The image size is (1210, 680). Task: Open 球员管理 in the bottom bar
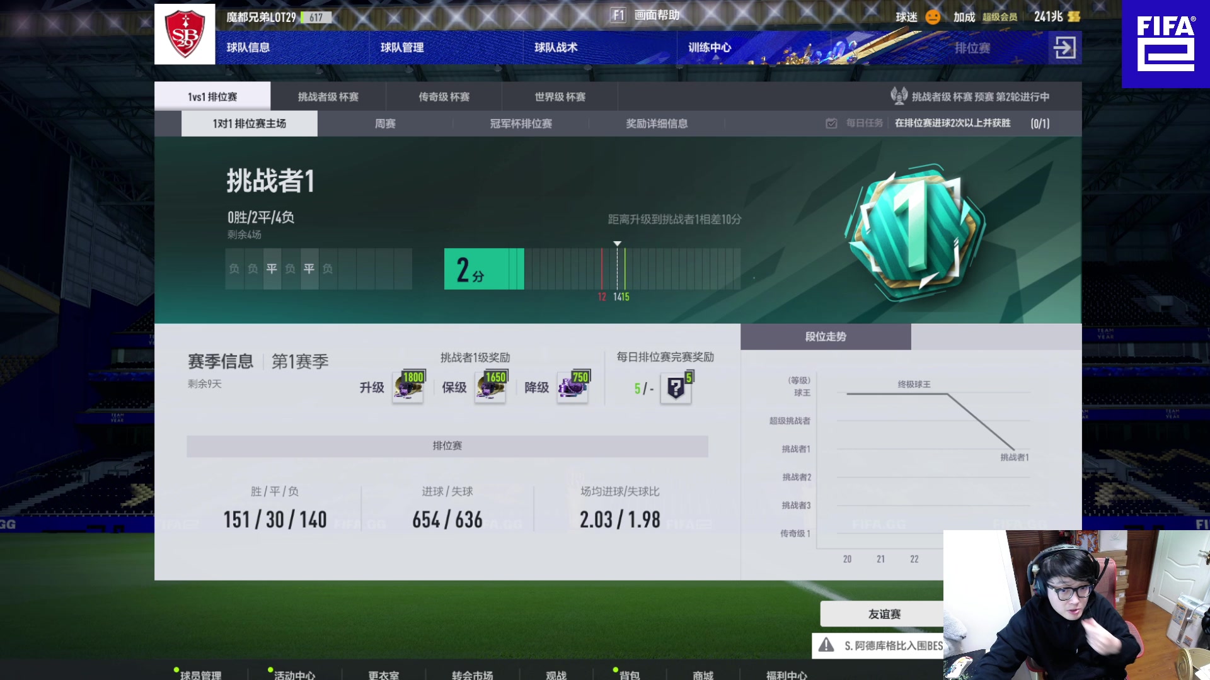pos(200,675)
